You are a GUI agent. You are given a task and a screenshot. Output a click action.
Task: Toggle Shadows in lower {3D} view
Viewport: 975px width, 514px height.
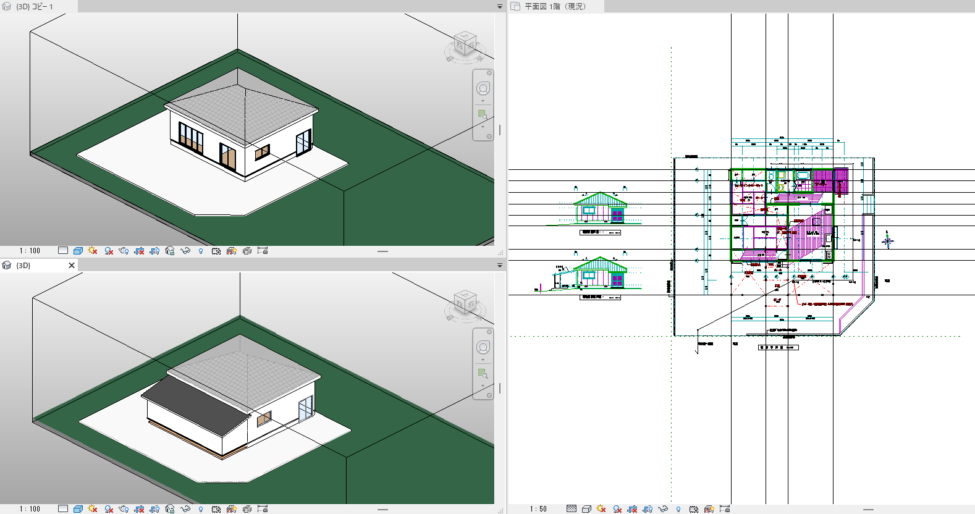(x=109, y=509)
